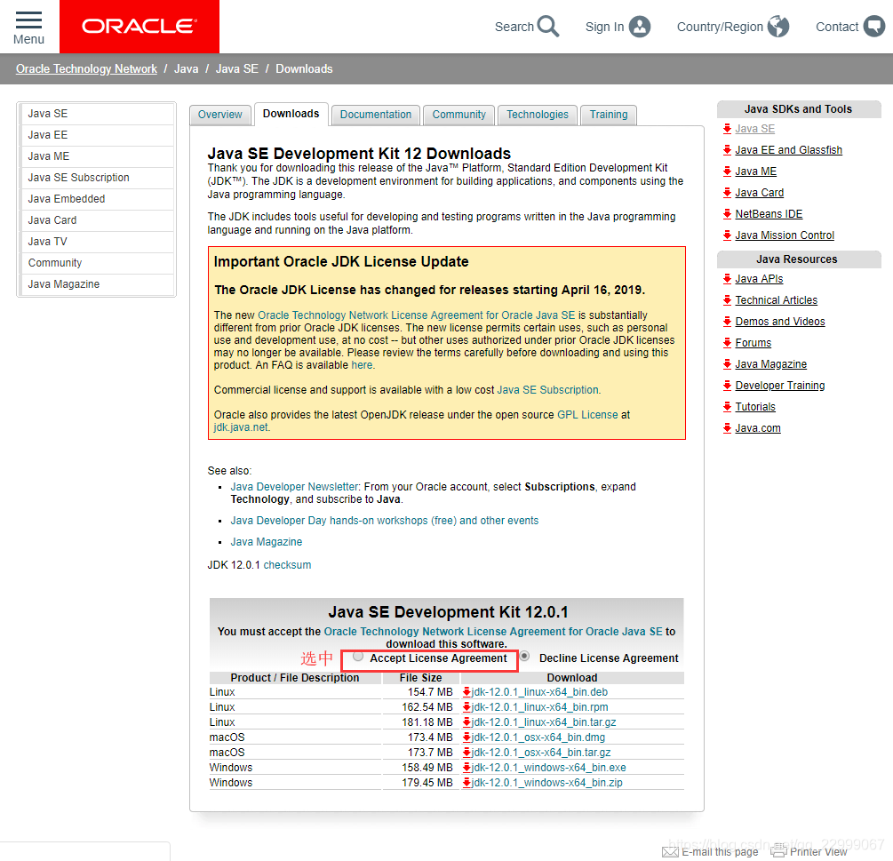Viewport: 893px width, 861px height.
Task: Click download icon for windows-x64_bin.zip
Action: pyautogui.click(x=466, y=783)
